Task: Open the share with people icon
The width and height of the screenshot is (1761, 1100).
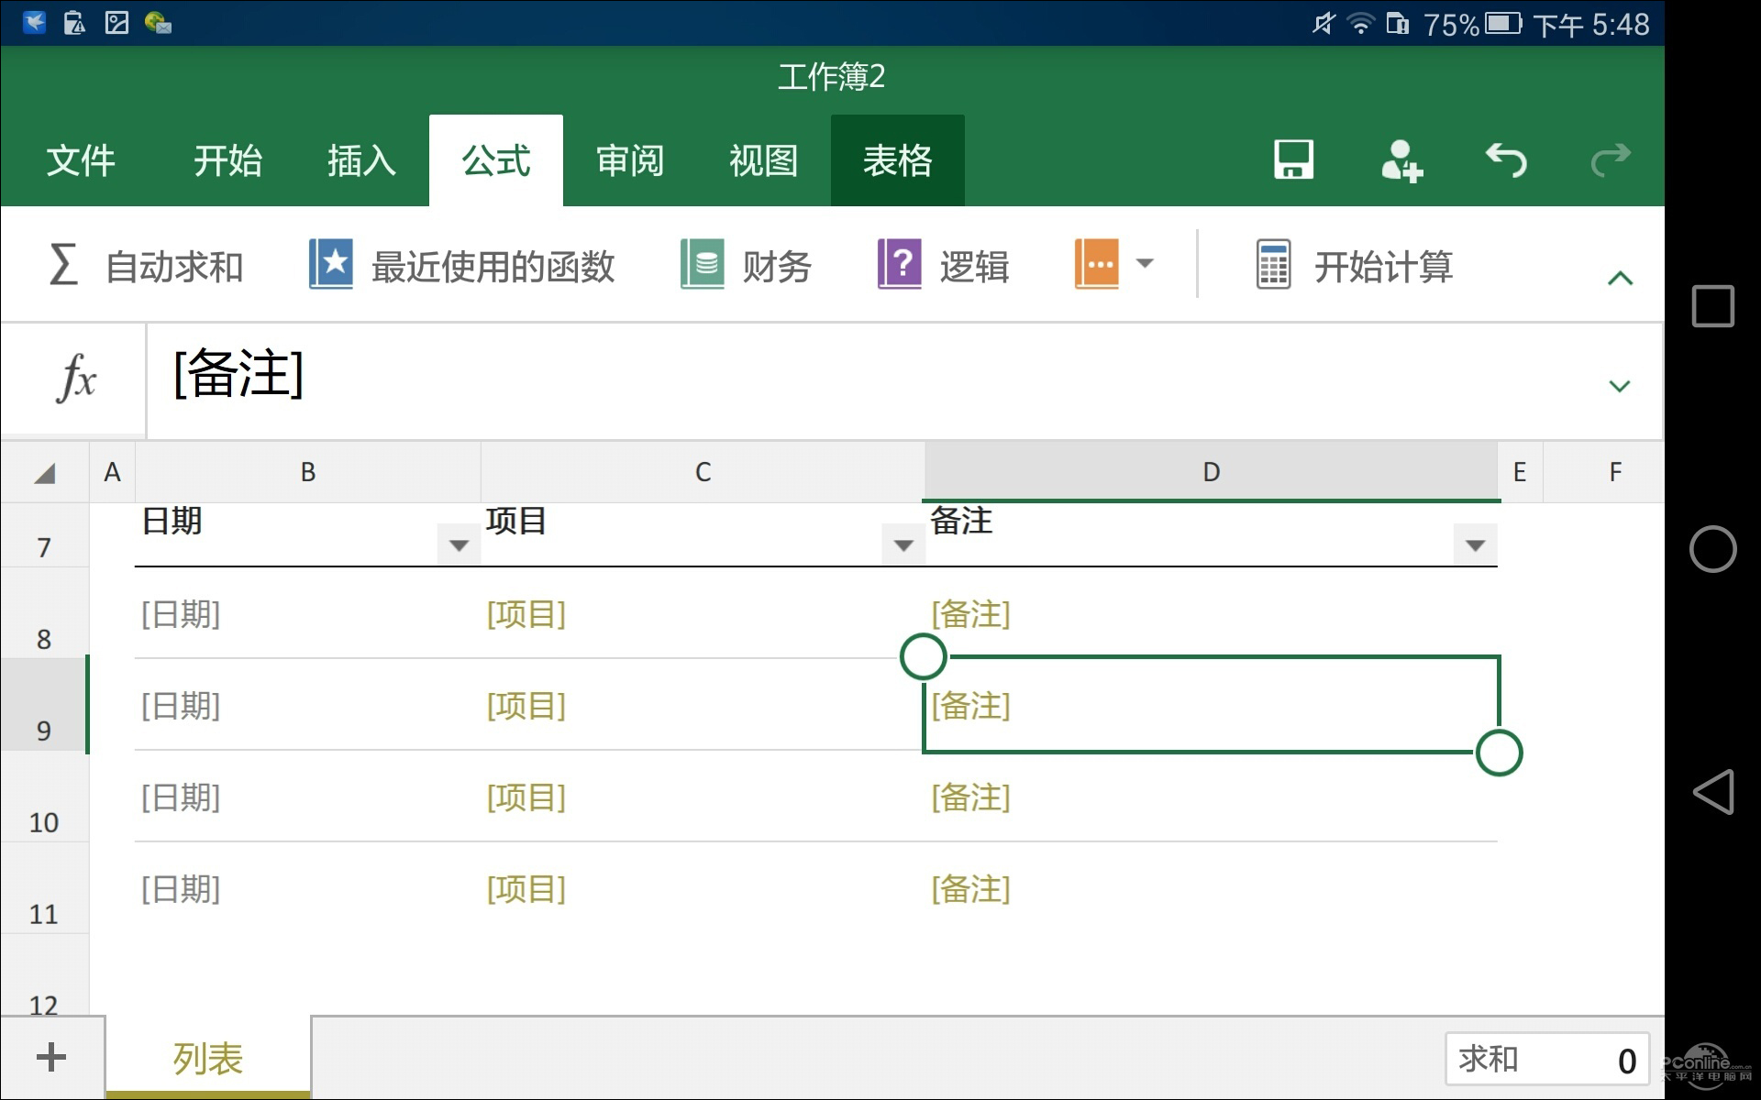Action: tap(1401, 160)
